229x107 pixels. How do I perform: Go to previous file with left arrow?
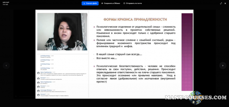(6, 66)
